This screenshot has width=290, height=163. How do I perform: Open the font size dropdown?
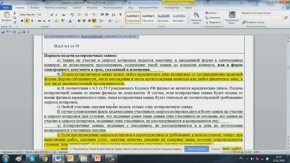pos(48,14)
